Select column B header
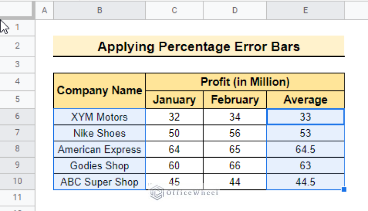368x211 pixels. click(x=99, y=11)
